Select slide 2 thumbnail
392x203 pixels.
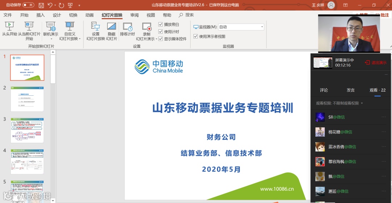[27, 99]
